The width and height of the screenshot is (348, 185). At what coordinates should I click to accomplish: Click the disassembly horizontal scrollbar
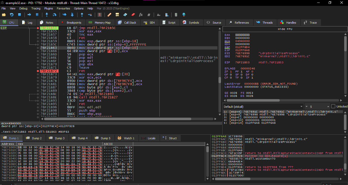pos(127,119)
